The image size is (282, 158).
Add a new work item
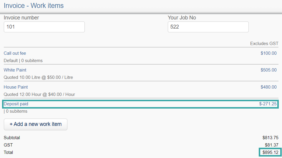pos(36,124)
